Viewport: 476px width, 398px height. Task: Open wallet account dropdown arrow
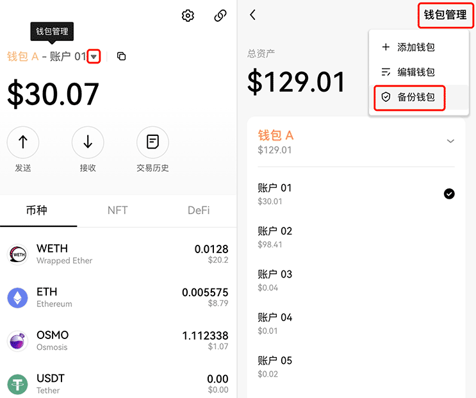(x=94, y=56)
